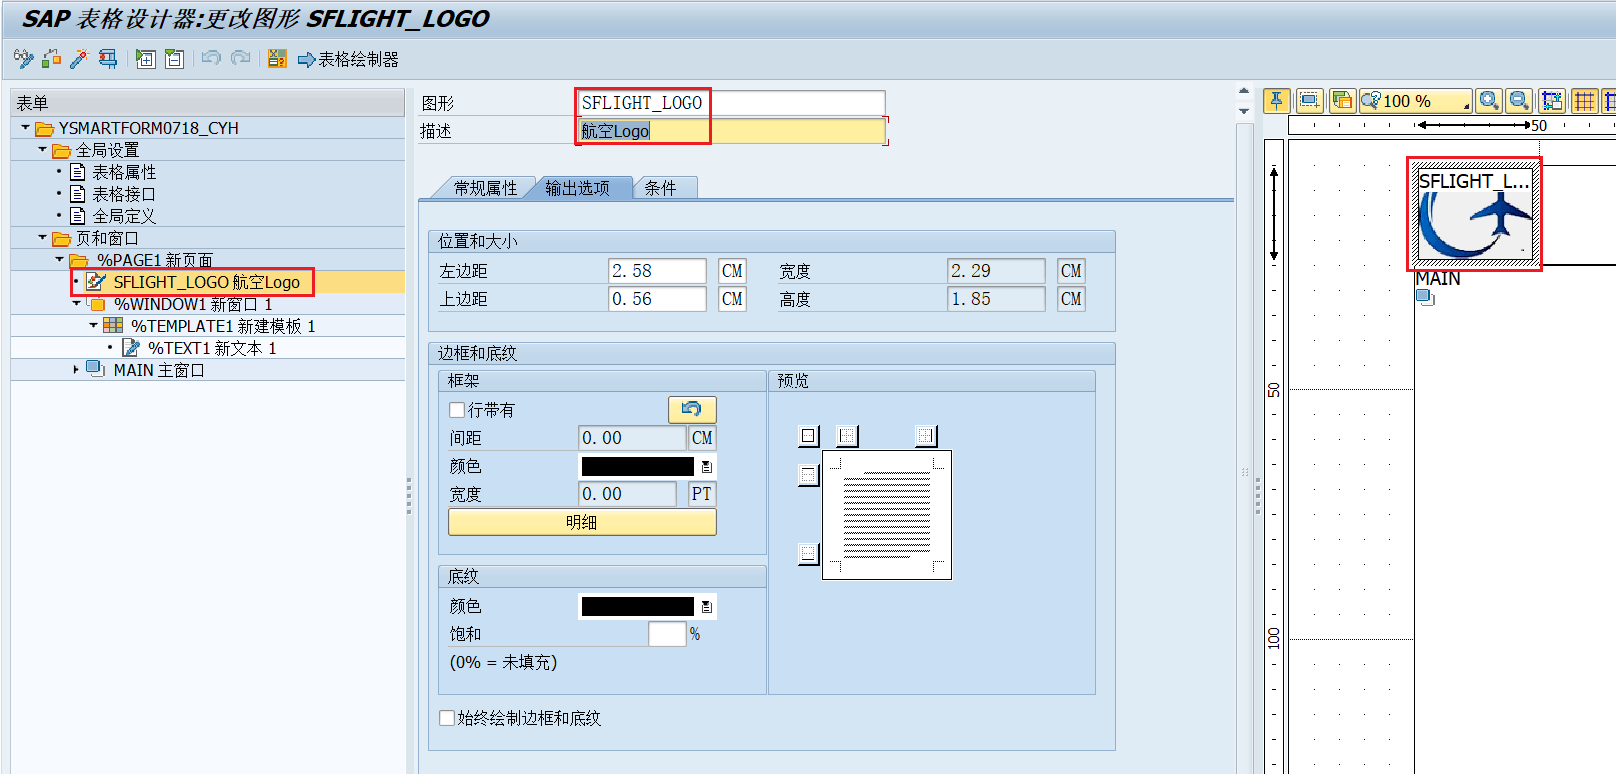Toggle the grid lines icon in layout toolbar
The height and width of the screenshot is (774, 1616).
click(x=1584, y=100)
